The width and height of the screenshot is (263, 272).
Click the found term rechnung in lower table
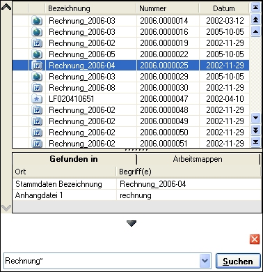click(136, 195)
